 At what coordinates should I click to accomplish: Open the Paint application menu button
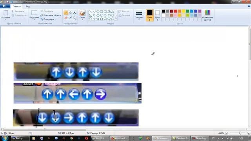click(5, 6)
